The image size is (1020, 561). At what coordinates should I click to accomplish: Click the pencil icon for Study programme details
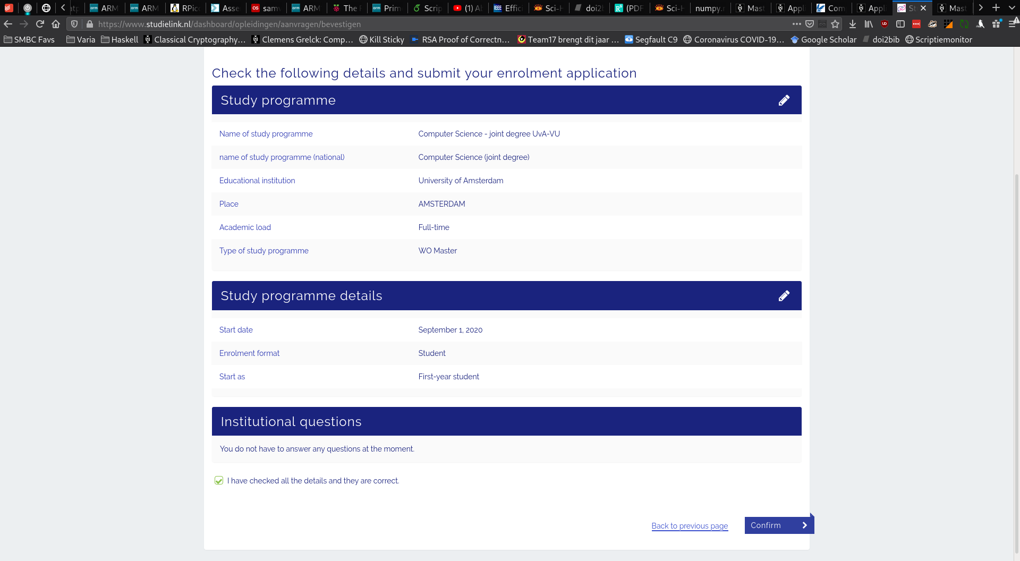784,296
